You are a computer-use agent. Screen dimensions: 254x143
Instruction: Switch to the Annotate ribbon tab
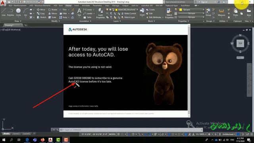(x=86, y=6)
